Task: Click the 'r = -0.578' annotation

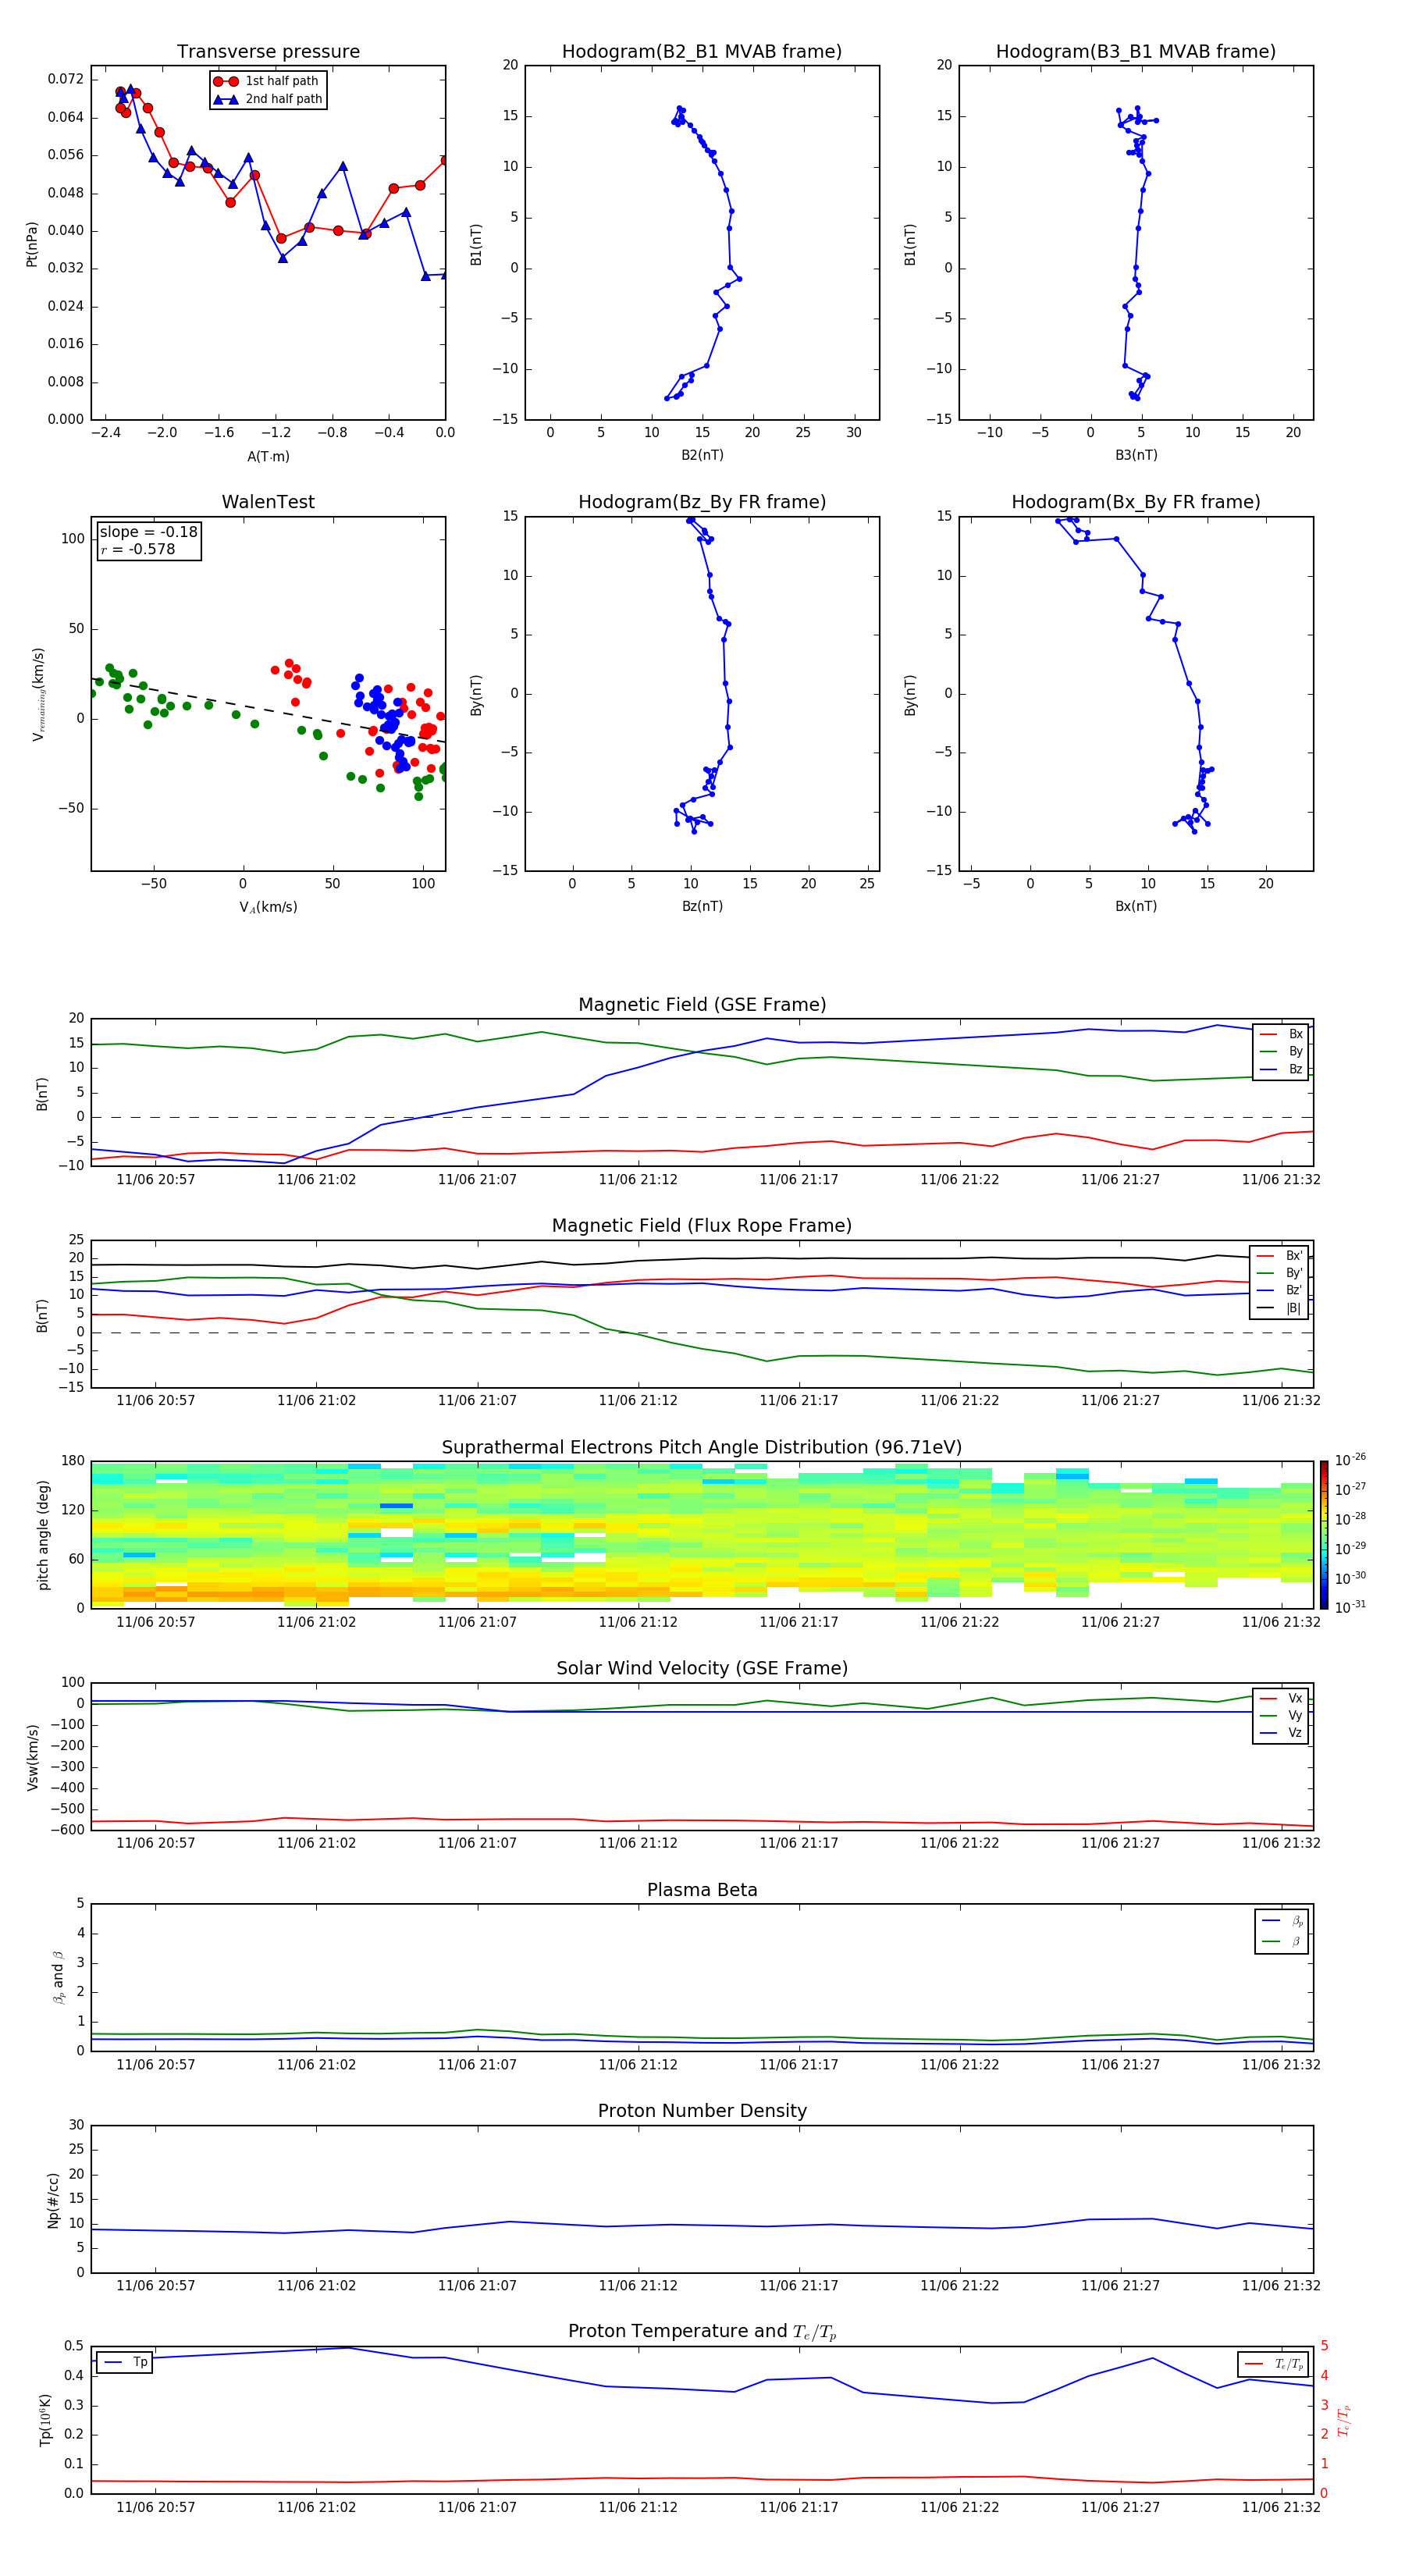Action: [x=138, y=549]
